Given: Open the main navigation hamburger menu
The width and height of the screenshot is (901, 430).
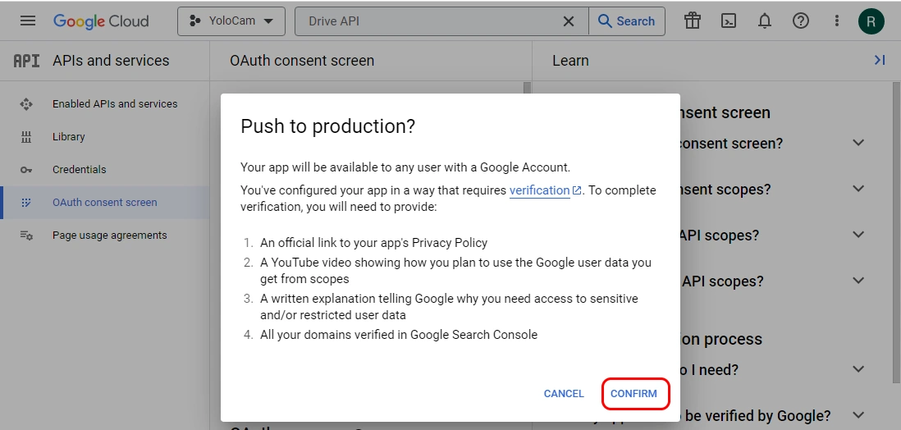Looking at the screenshot, I should click(28, 21).
